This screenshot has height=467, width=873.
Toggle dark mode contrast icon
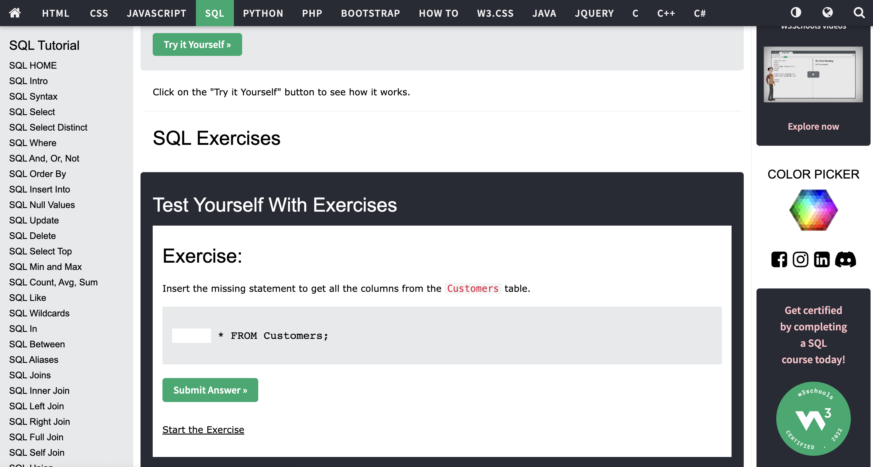pos(796,13)
